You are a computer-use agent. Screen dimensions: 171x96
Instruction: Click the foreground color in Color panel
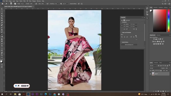[151, 11]
